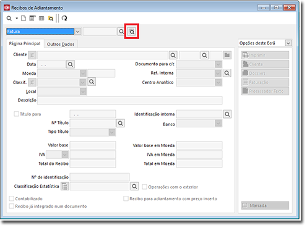The width and height of the screenshot is (307, 228).
Task: Click the Faturação button
Action: click(265, 82)
